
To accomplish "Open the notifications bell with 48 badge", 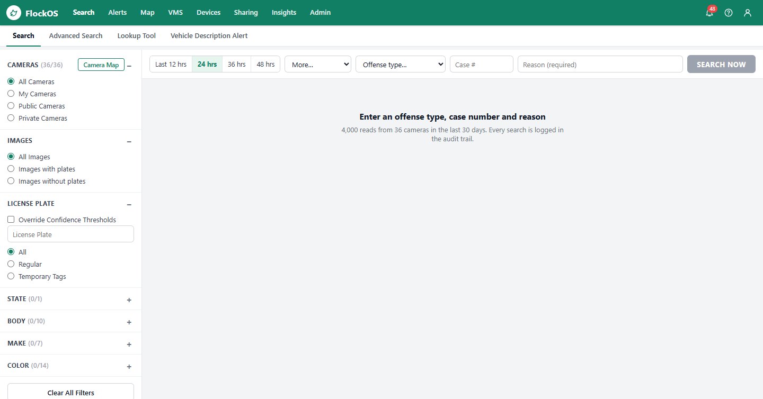I will tap(709, 13).
